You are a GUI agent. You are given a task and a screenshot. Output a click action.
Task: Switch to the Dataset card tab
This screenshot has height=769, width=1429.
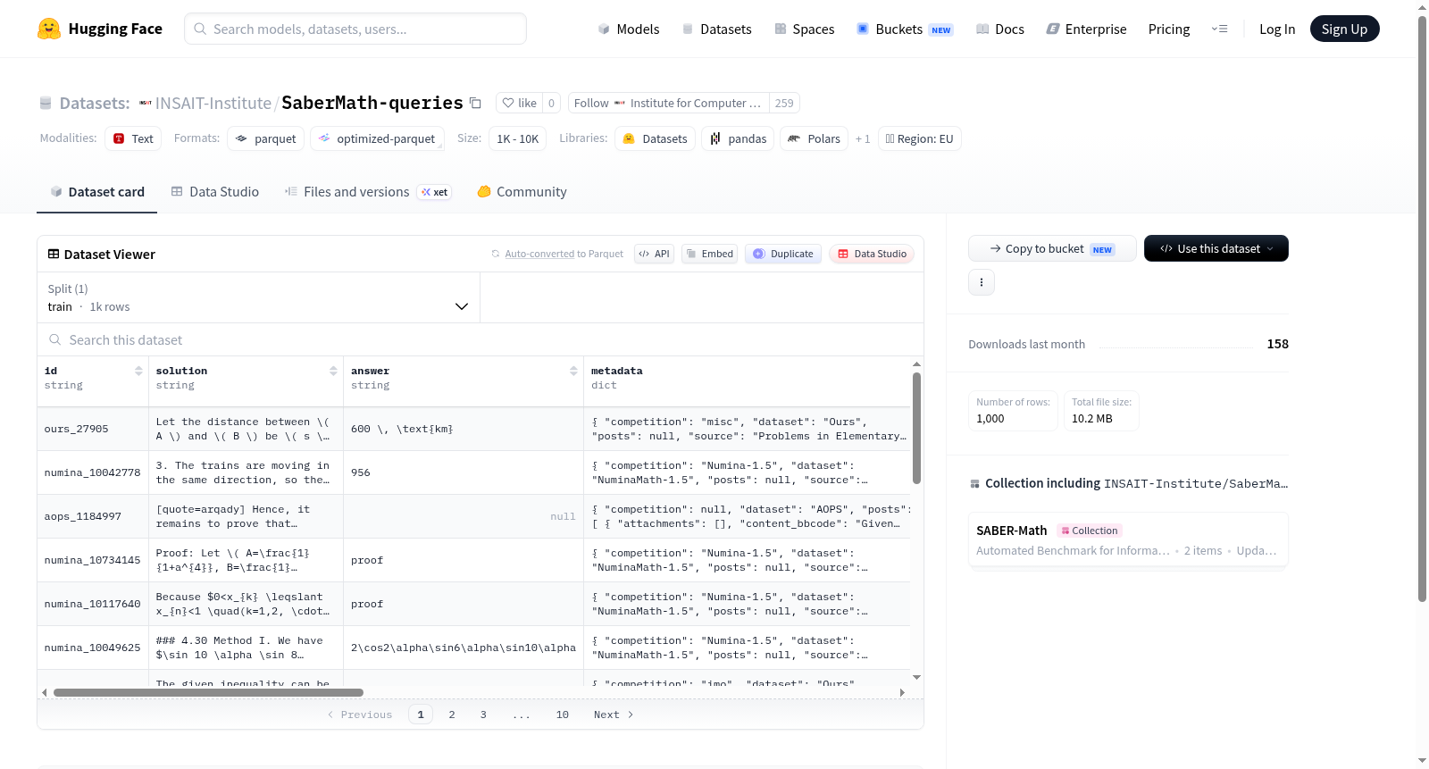96,191
